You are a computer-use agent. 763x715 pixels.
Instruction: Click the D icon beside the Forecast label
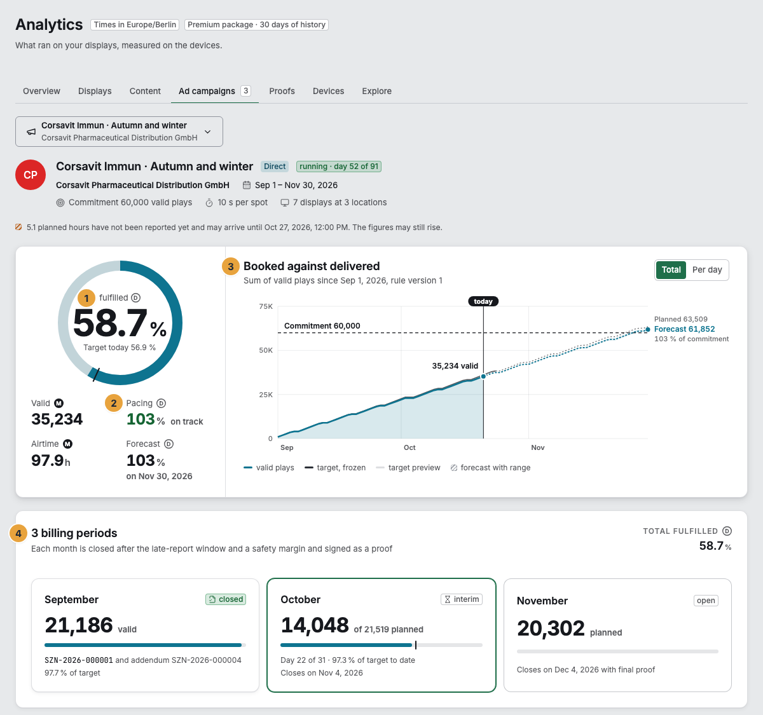click(169, 444)
